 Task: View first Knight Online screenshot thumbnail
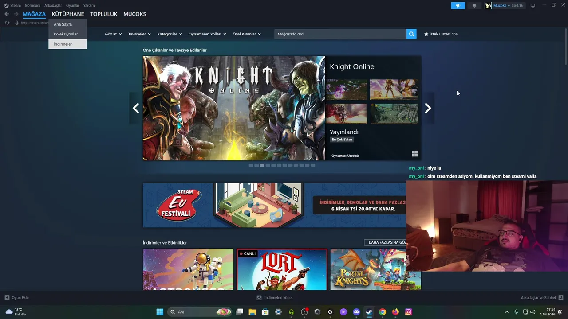[x=347, y=89]
